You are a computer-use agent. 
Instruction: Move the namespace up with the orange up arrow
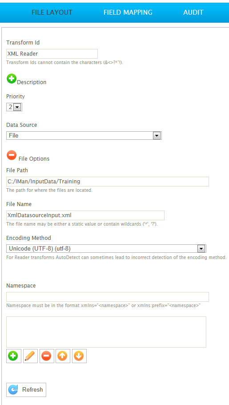63,356
